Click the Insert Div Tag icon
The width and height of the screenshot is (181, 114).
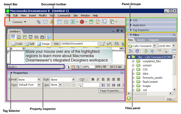[66, 22]
